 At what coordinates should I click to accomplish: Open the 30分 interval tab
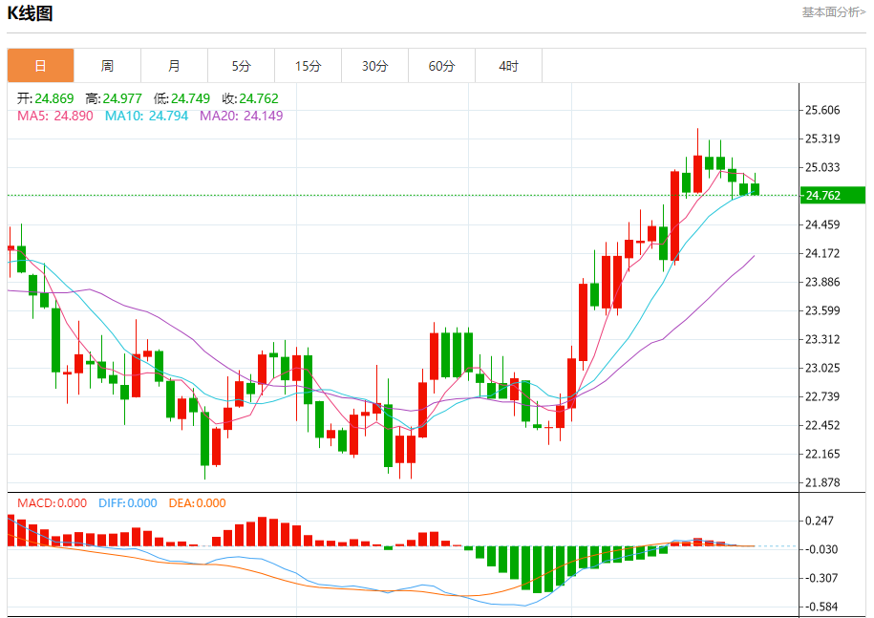pyautogui.click(x=375, y=66)
